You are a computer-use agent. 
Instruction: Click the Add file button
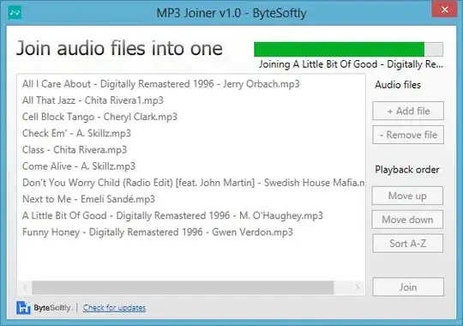[x=408, y=111]
